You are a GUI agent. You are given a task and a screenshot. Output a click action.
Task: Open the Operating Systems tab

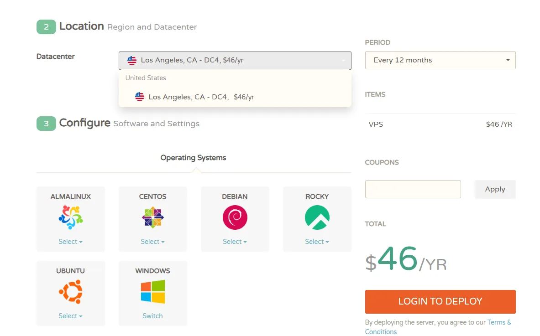click(x=193, y=158)
